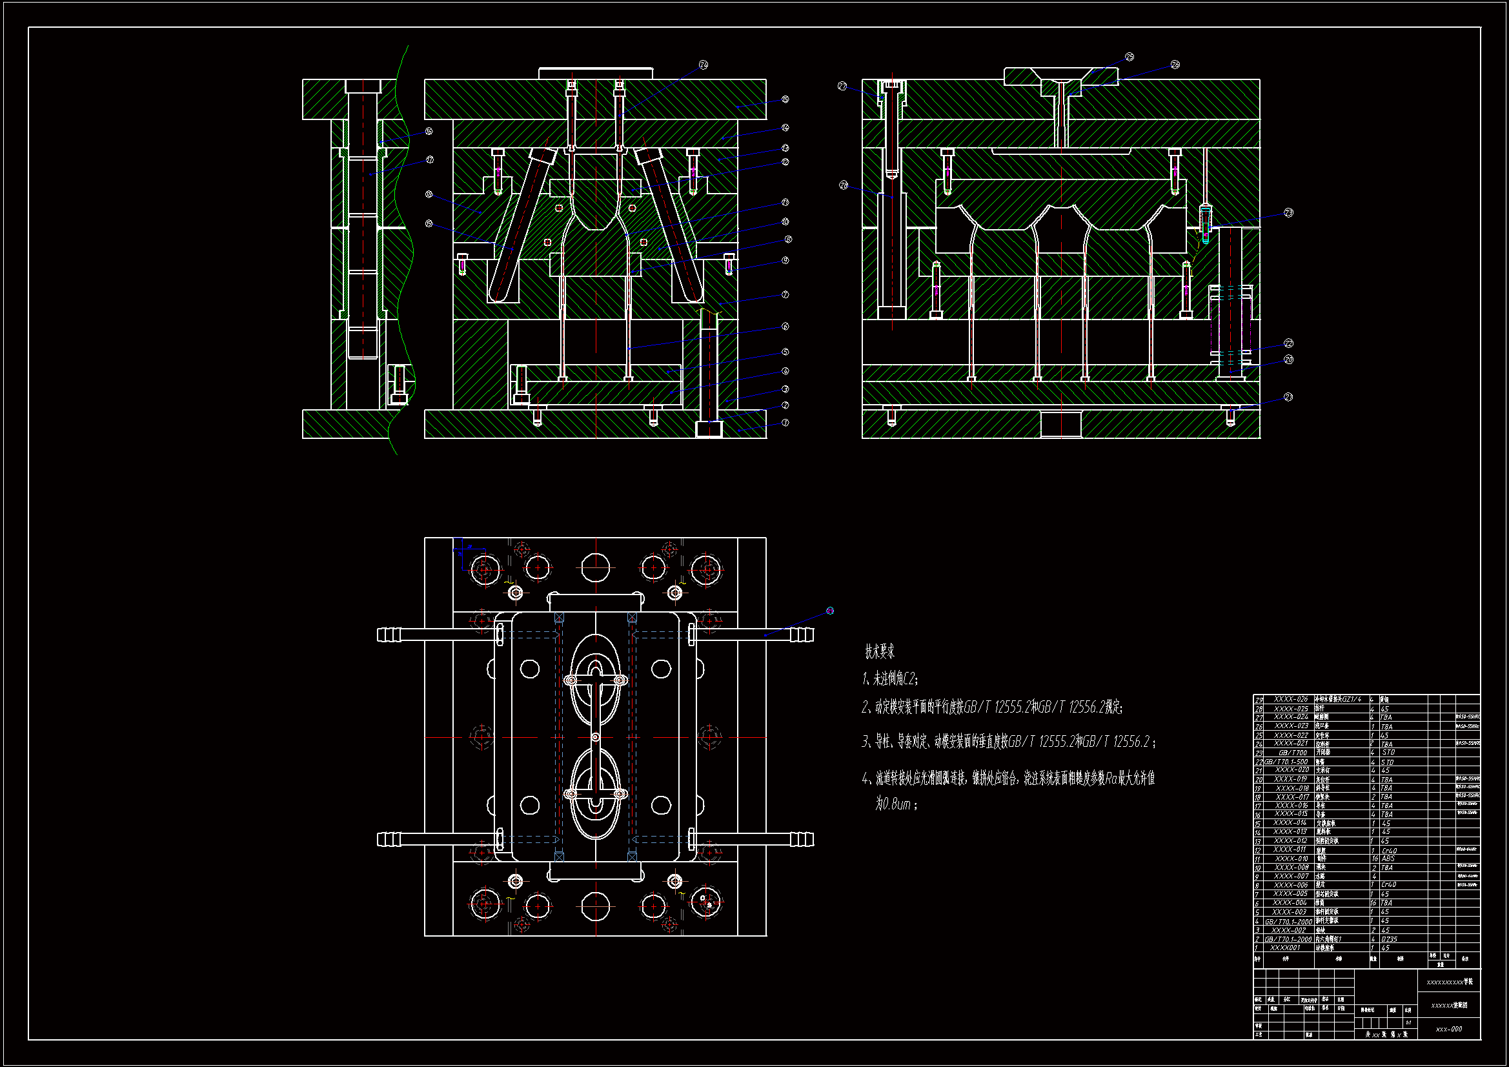1509x1067 pixels.
Task: Click technical note 4 mentioning Ra roughness
Action: (x=1008, y=779)
